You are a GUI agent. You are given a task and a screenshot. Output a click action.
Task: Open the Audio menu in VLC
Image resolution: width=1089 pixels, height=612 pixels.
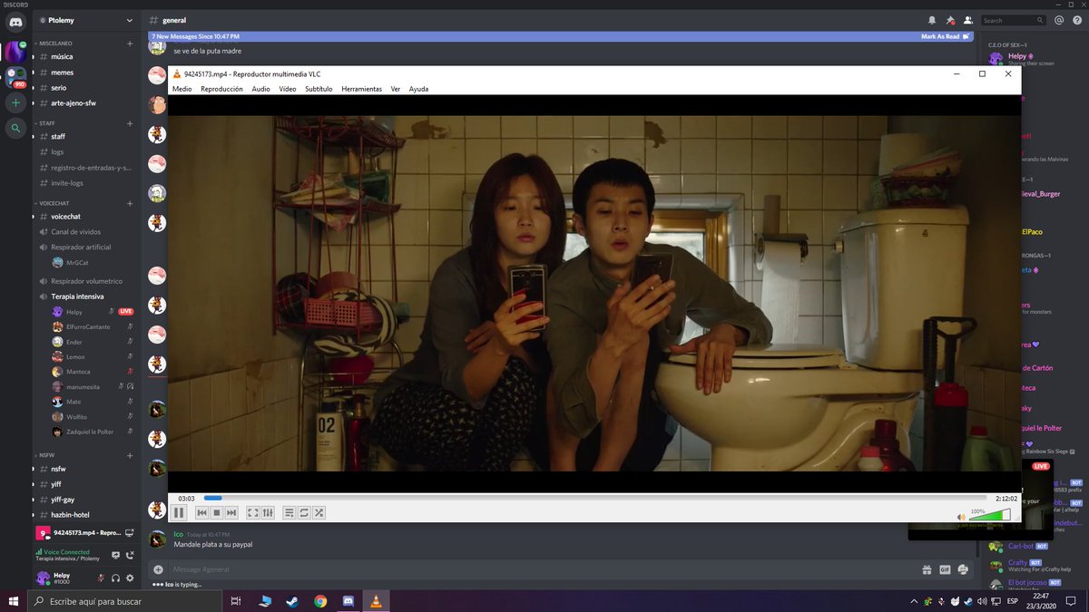click(260, 89)
